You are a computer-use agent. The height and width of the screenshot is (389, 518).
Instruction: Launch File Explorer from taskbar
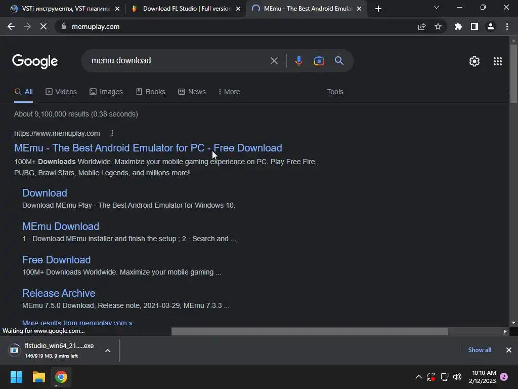38,377
